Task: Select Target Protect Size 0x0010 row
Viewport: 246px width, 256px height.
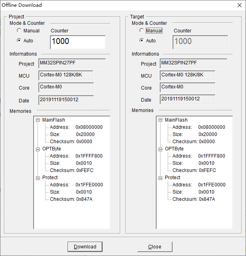Action: [193, 192]
